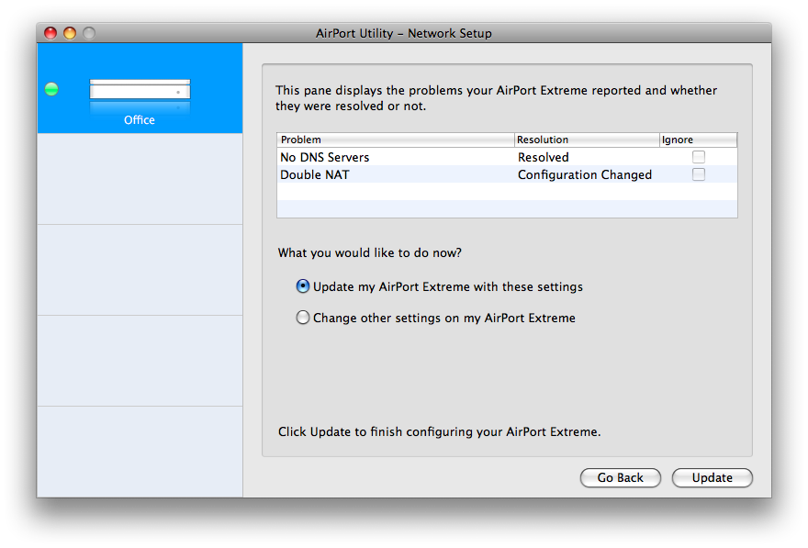
Task: Sort by the Problem column header
Action: pyautogui.click(x=395, y=140)
